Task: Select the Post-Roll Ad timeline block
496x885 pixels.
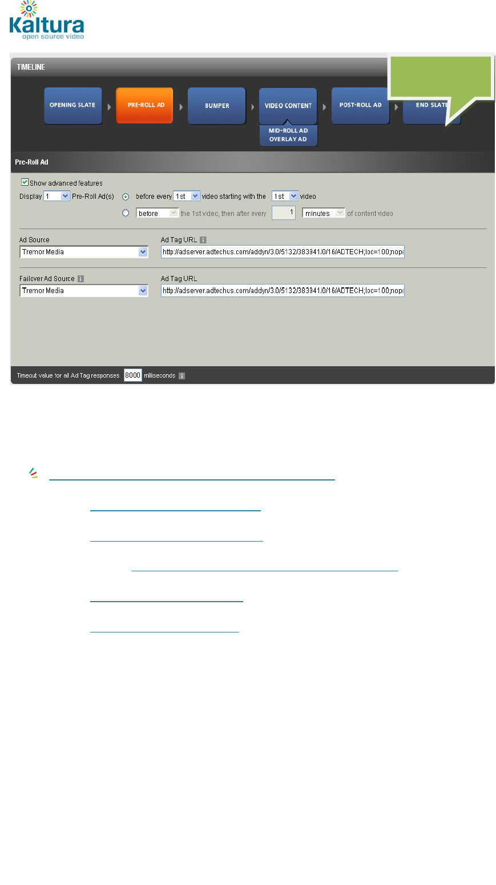Action: (360, 106)
